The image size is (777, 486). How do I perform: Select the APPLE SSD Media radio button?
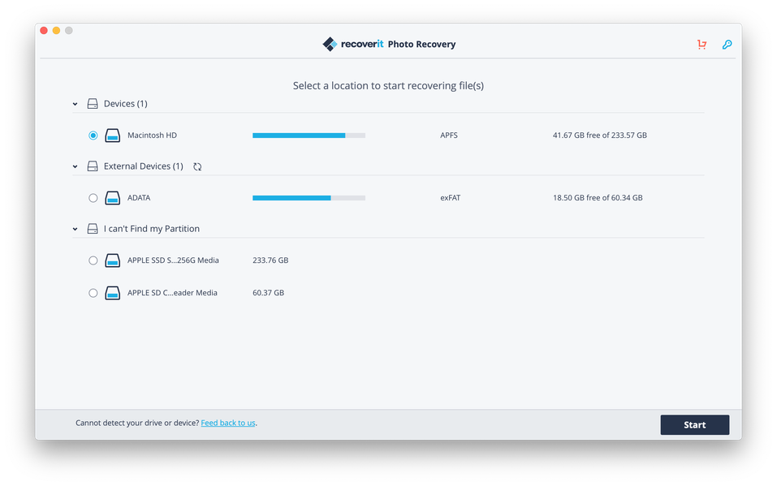[93, 260]
